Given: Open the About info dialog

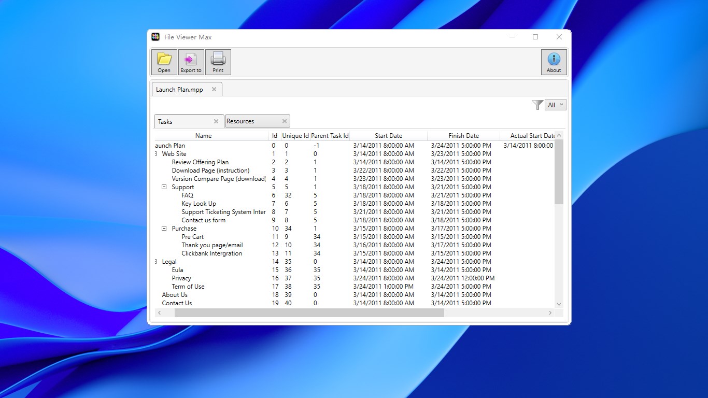Looking at the screenshot, I should 554,62.
